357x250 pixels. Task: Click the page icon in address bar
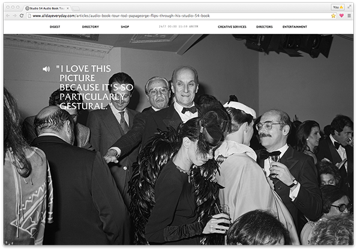tap(29, 16)
